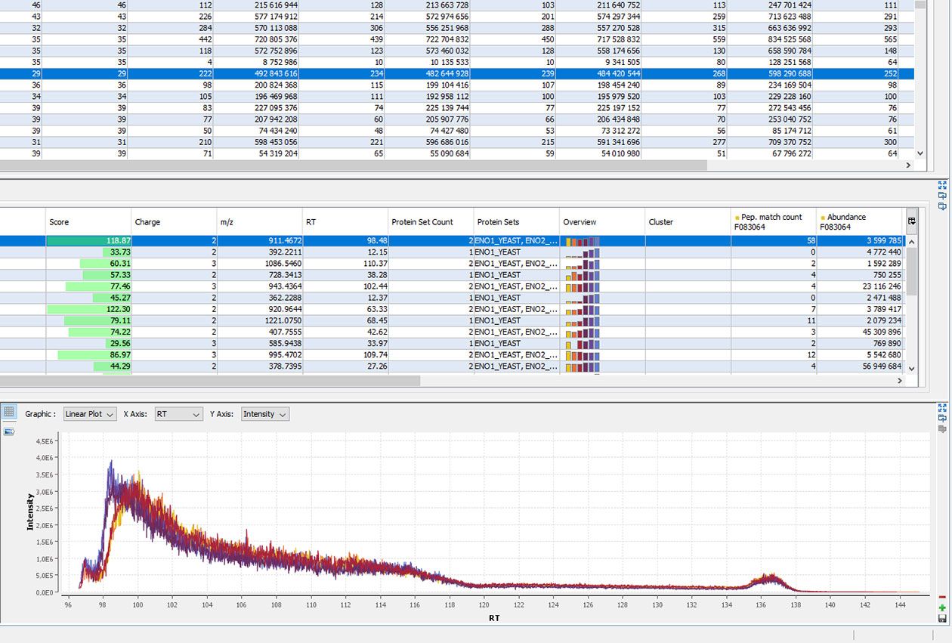Click the export image icon below the grid button
This screenshot has height=643, width=952.
(x=9, y=431)
